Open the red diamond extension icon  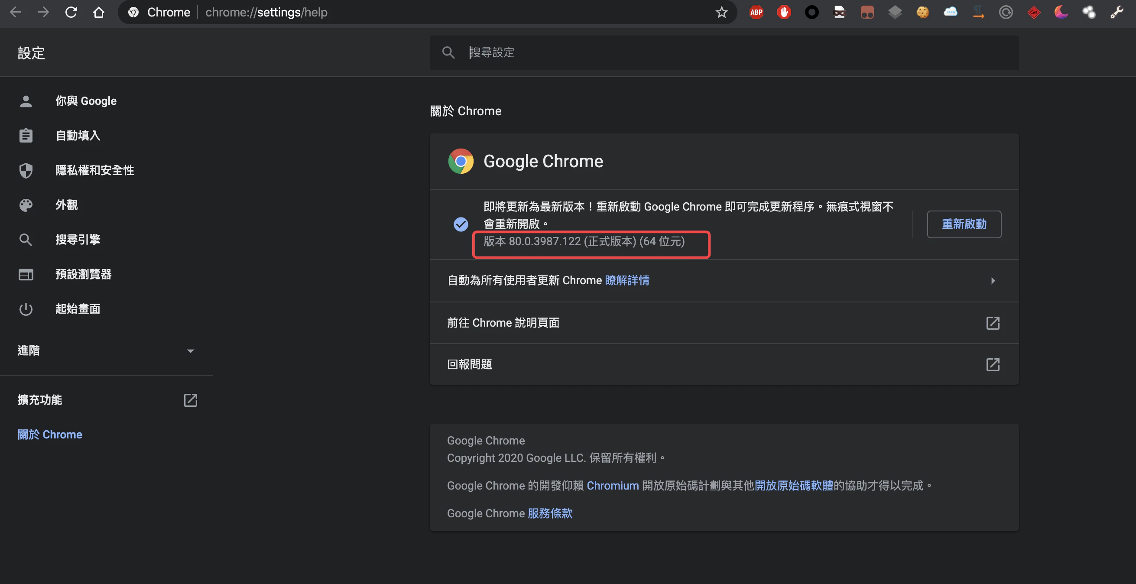pyautogui.click(x=1034, y=13)
